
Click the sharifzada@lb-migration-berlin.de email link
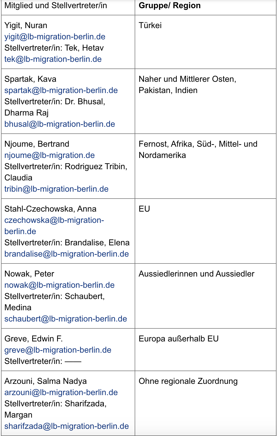tap(67, 426)
